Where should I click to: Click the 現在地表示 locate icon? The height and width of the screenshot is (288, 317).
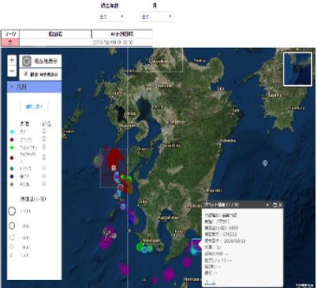[27, 61]
